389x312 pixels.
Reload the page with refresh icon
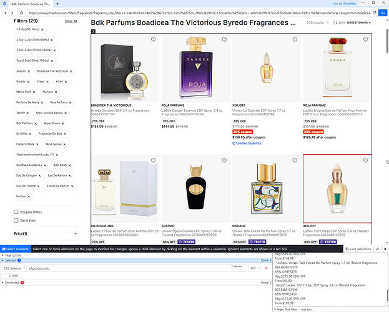pyautogui.click(x=22, y=13)
